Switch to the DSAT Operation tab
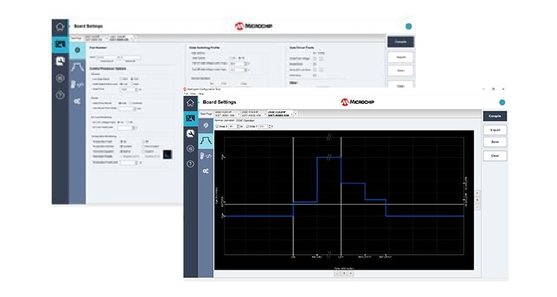This screenshot has height=297, width=557. tap(246, 121)
